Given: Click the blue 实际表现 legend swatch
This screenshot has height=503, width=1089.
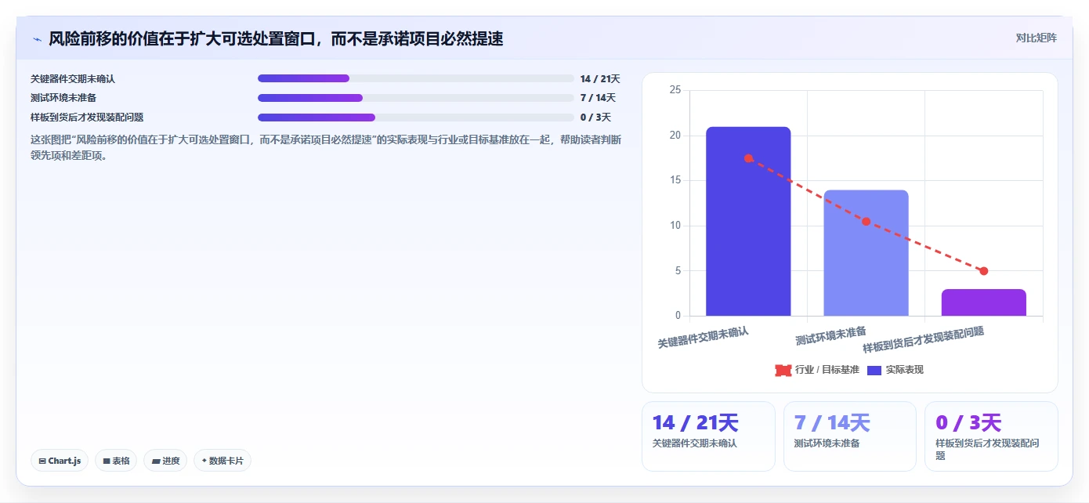Looking at the screenshot, I should point(874,370).
